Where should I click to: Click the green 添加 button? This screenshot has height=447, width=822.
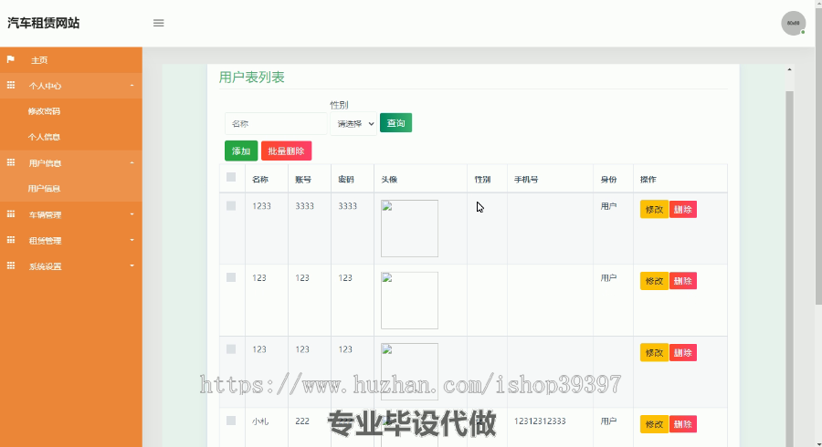point(241,151)
